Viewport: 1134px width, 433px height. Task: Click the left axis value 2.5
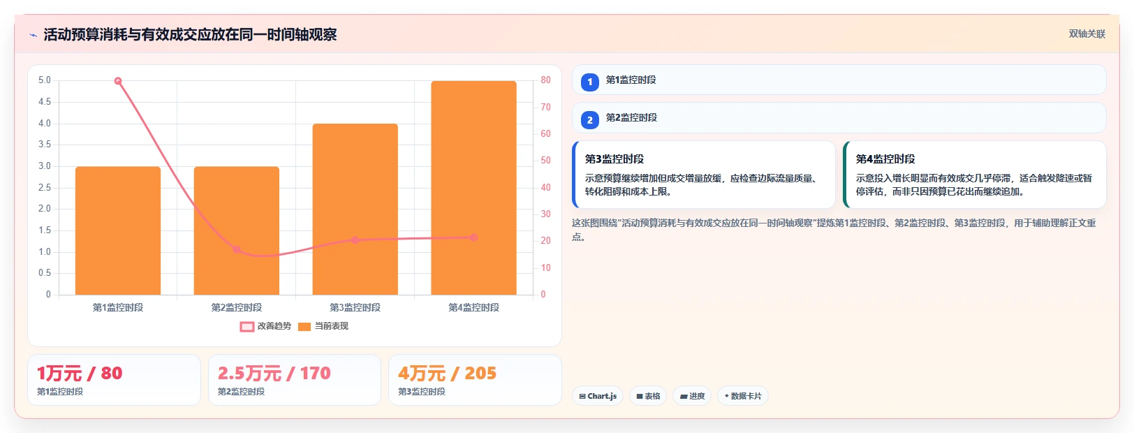[x=45, y=187]
